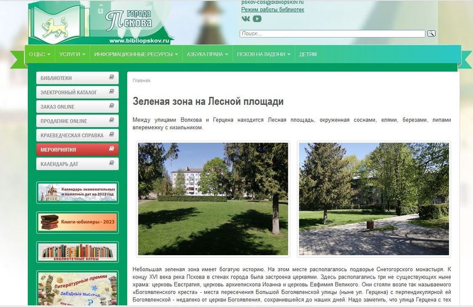Open photo of paved path with trees
The image size is (473, 307).
coord(374,199)
